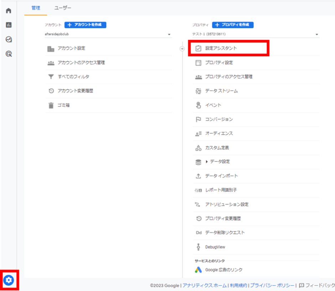Click the Home icon in left sidebar
The height and width of the screenshot is (291, 335).
point(9,11)
